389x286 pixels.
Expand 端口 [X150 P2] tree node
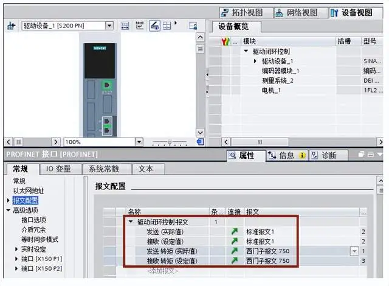pos(16,268)
